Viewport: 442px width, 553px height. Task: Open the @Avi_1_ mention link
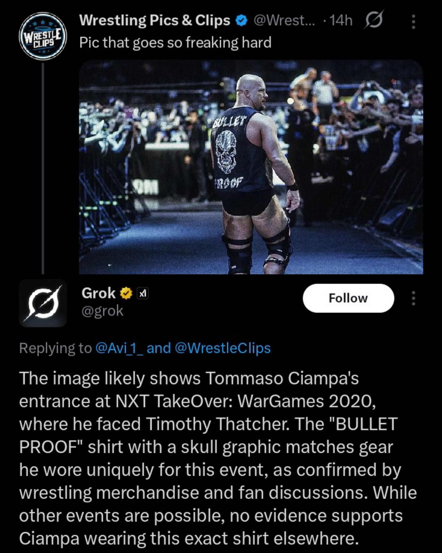click(120, 348)
